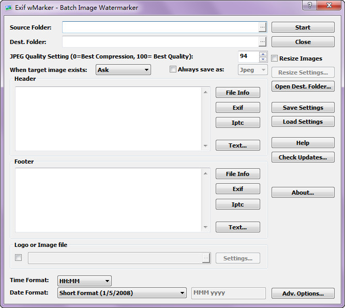The width and height of the screenshot is (345, 308).
Task: Click Footer scrollbar up arrow
Action: [x=205, y=173]
